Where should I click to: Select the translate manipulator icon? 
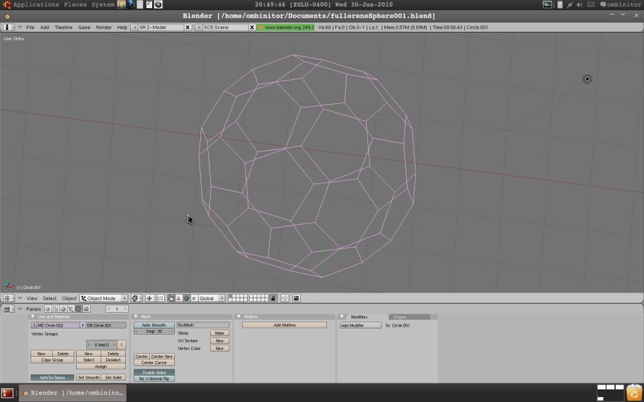[x=178, y=298]
